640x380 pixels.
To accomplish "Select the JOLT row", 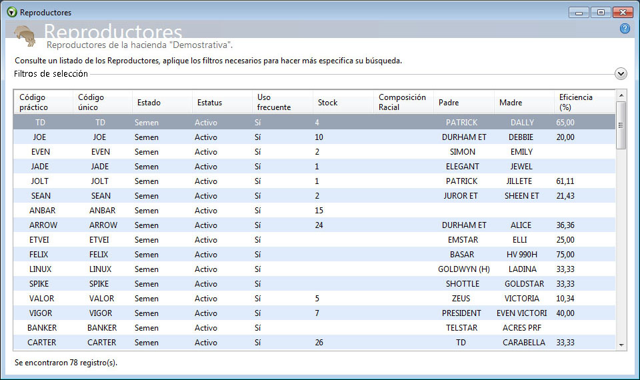I will tap(314, 181).
